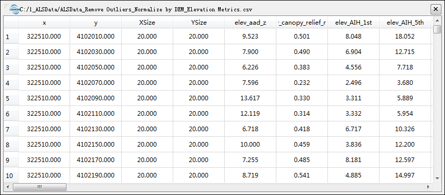Select row header 6

coord(11,114)
